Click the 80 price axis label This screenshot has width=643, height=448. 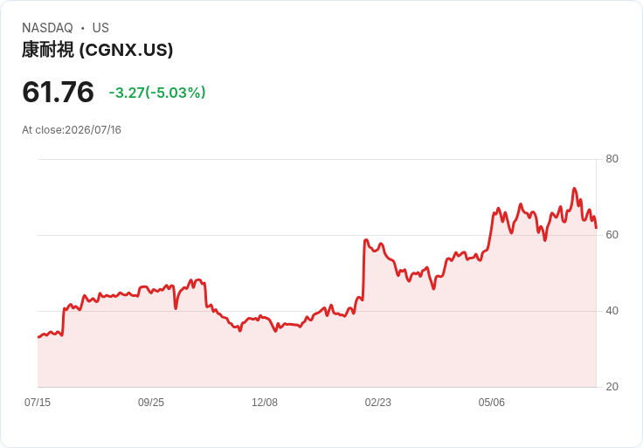[x=612, y=159]
